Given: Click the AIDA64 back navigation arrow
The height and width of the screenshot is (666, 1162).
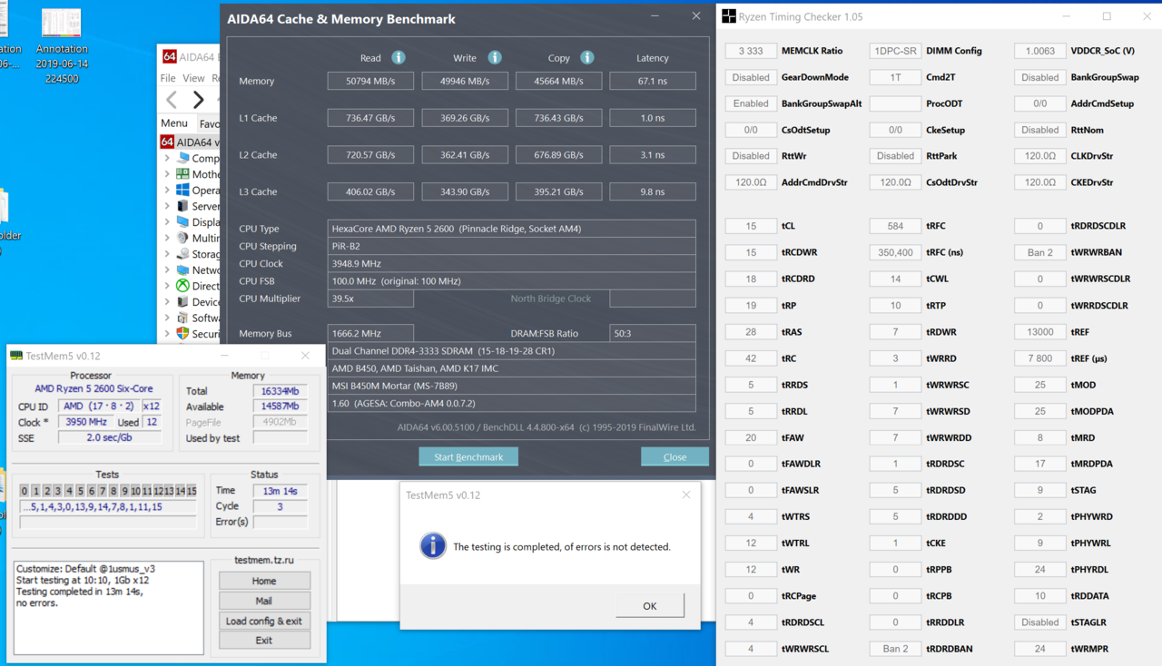Looking at the screenshot, I should pos(172,99).
